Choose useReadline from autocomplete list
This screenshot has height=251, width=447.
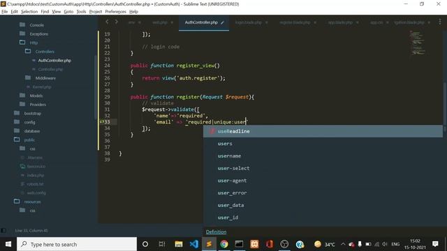[323, 131]
